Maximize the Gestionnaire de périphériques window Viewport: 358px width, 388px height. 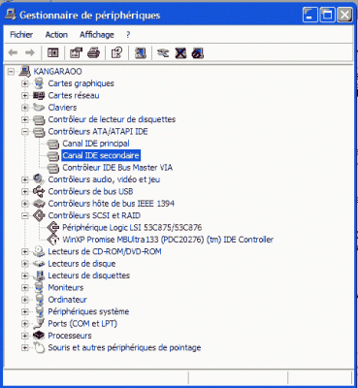327,15
